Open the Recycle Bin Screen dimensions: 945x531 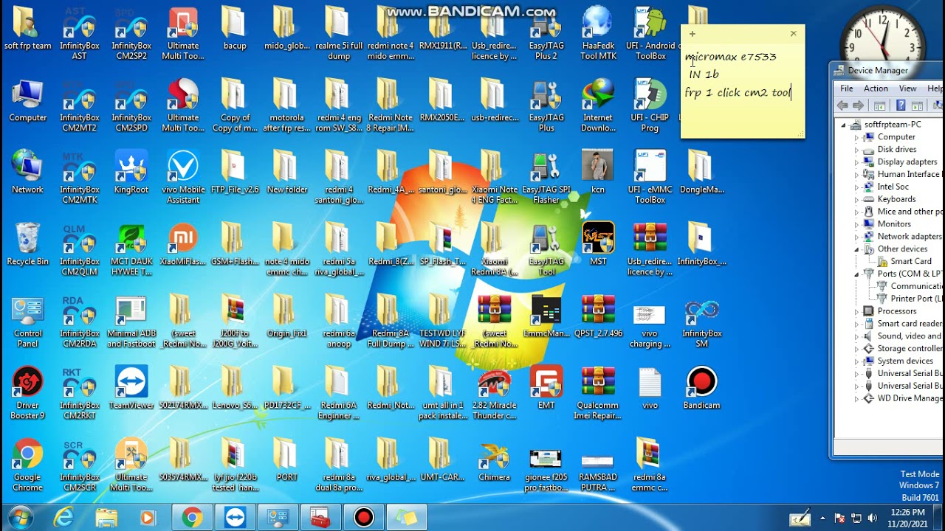[x=27, y=244]
